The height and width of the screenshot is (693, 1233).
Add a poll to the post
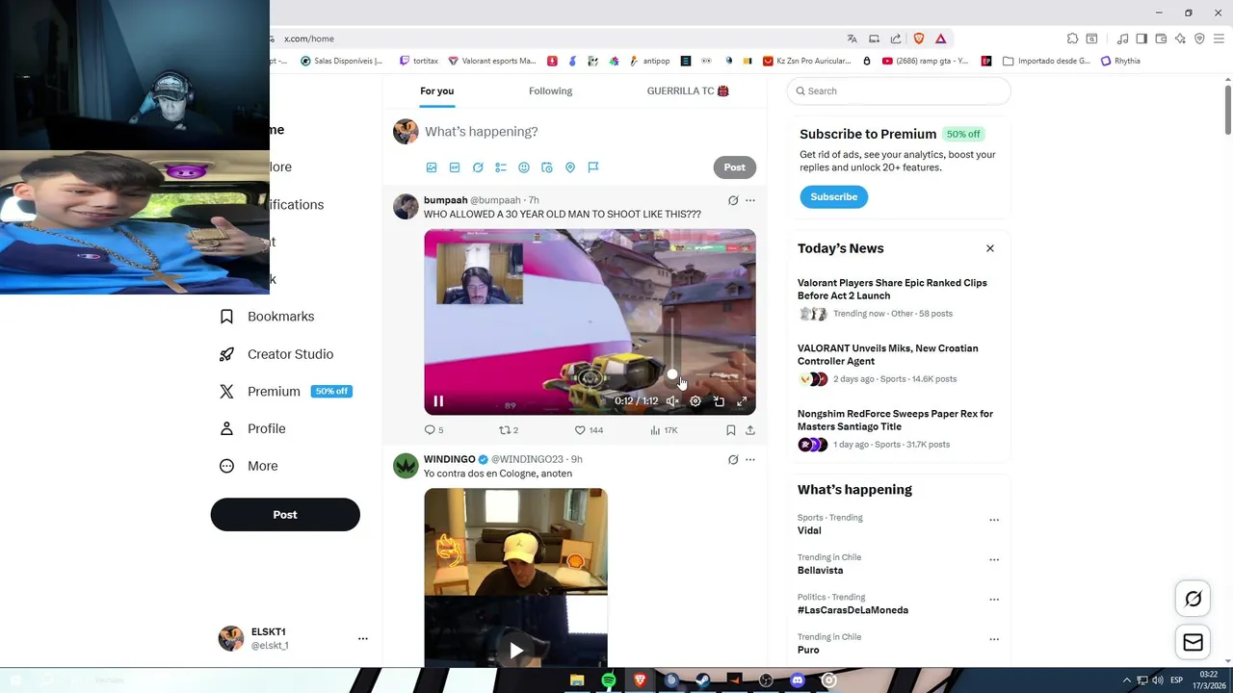click(x=501, y=167)
